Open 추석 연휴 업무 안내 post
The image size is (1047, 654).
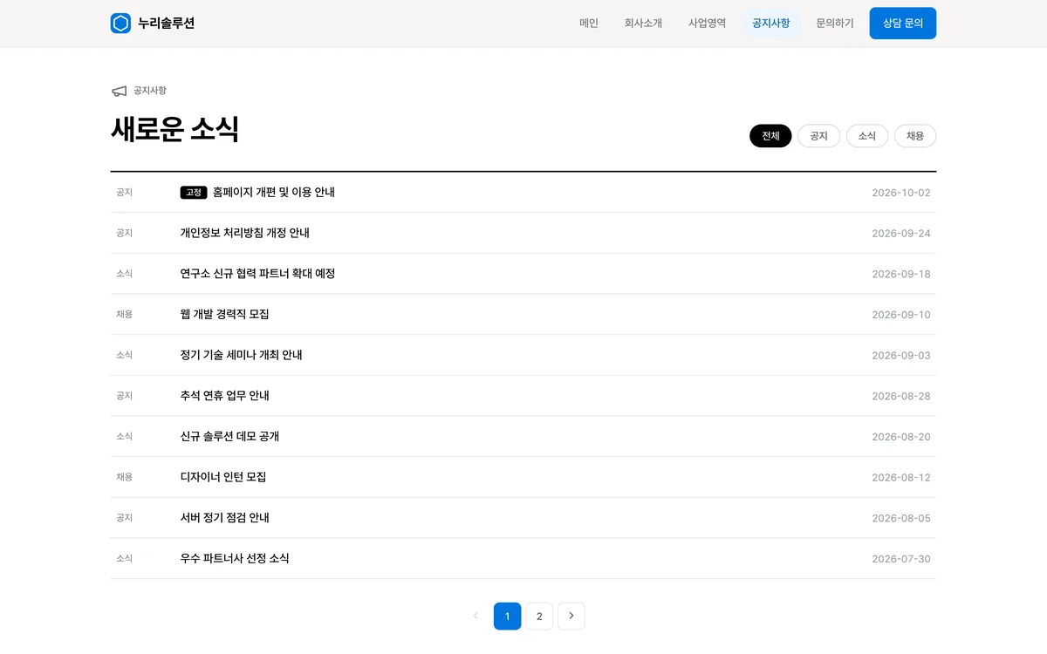click(225, 396)
